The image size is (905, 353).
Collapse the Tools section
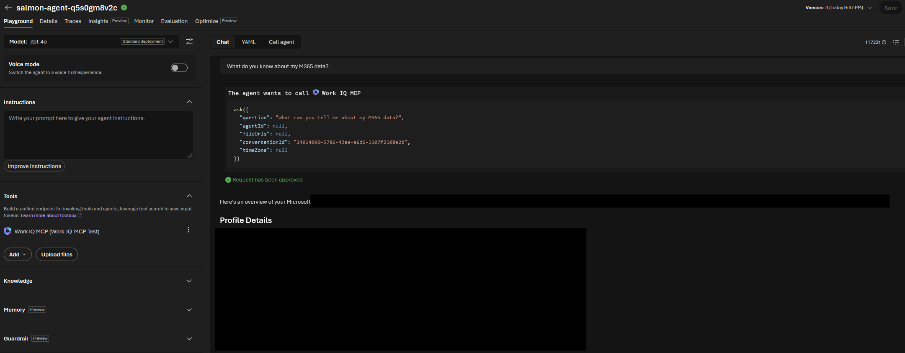pyautogui.click(x=189, y=196)
